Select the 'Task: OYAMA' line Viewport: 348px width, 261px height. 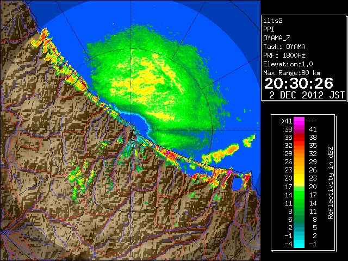[x=284, y=47]
